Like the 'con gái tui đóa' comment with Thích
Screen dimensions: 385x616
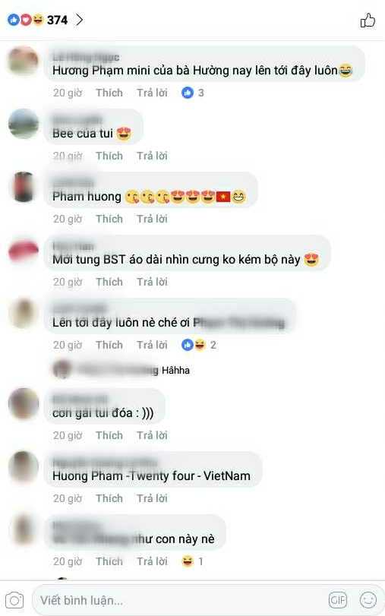(x=109, y=435)
